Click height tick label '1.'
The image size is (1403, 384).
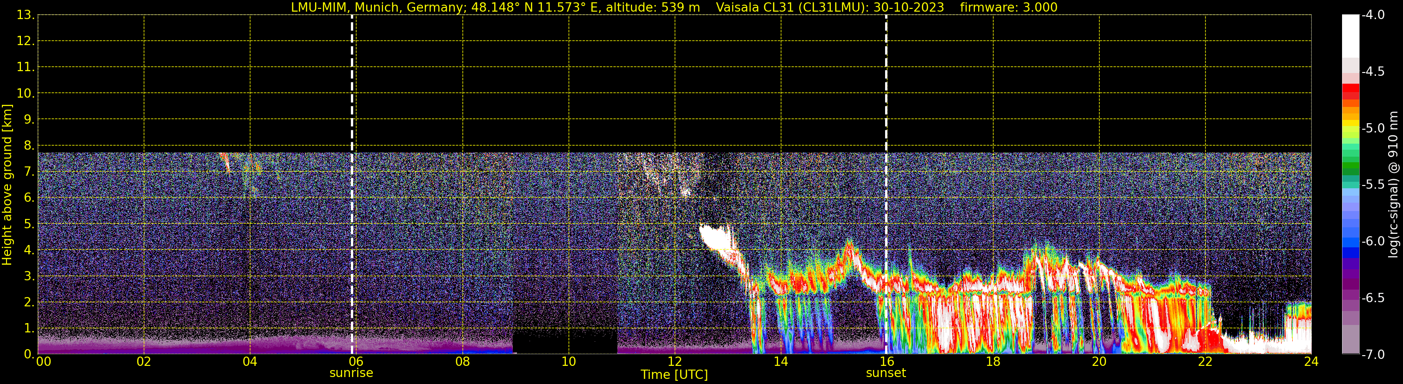[x=29, y=328]
